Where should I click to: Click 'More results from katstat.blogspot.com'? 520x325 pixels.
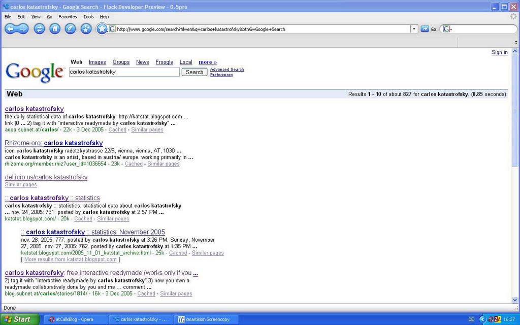pyautogui.click(x=70, y=259)
